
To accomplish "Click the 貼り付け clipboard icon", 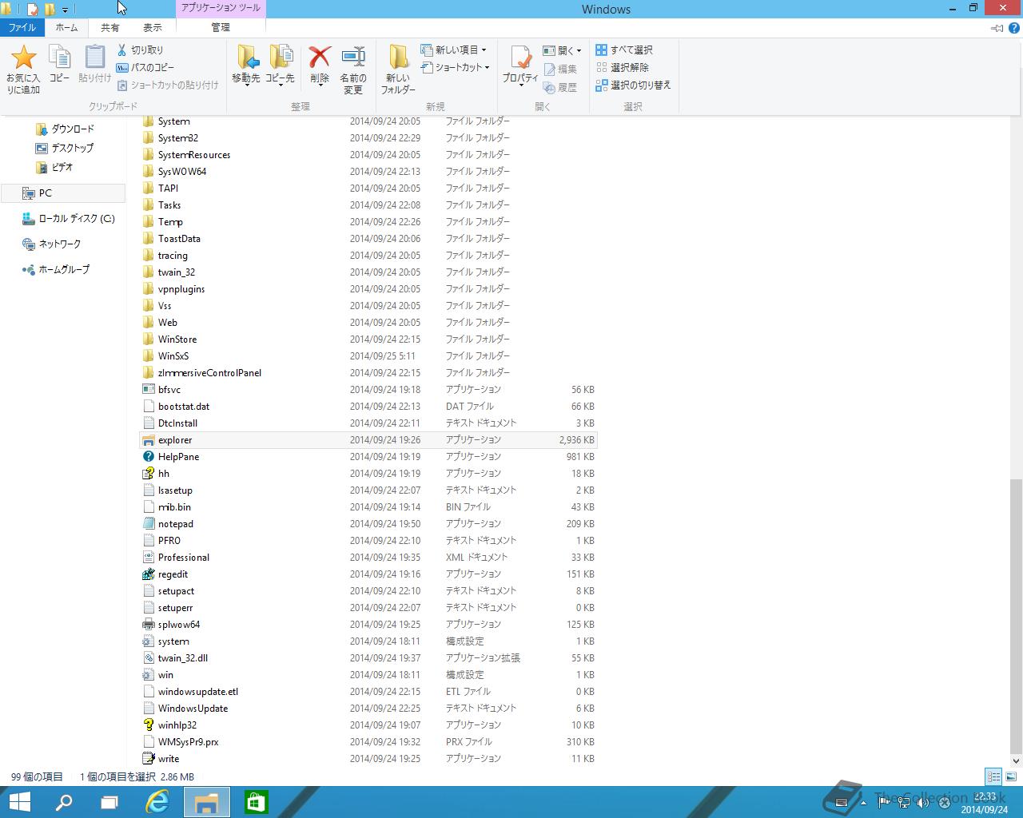I will tap(94, 58).
